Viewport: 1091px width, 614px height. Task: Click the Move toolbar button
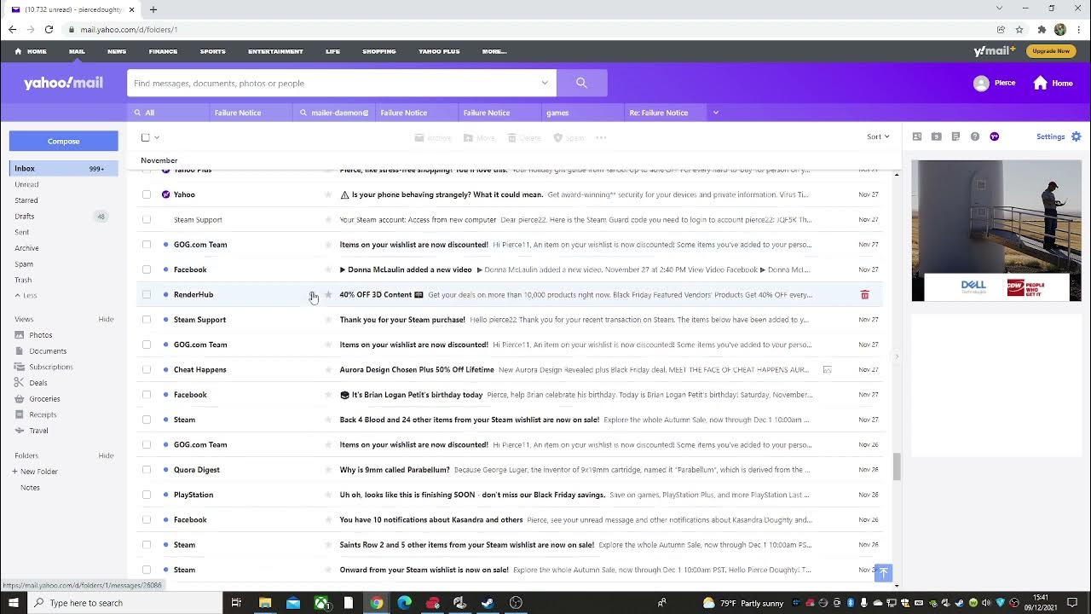tap(479, 137)
